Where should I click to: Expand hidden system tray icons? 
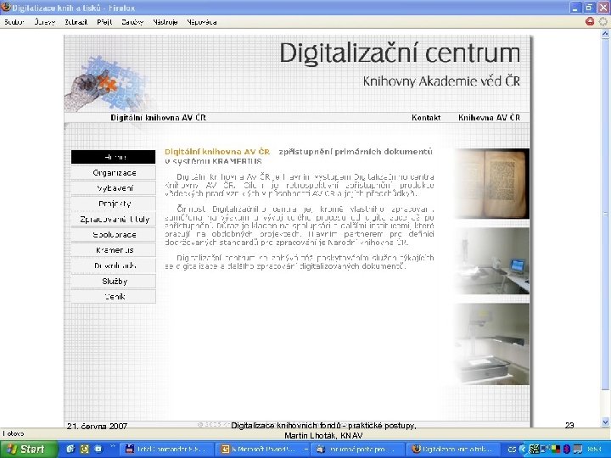click(x=523, y=450)
